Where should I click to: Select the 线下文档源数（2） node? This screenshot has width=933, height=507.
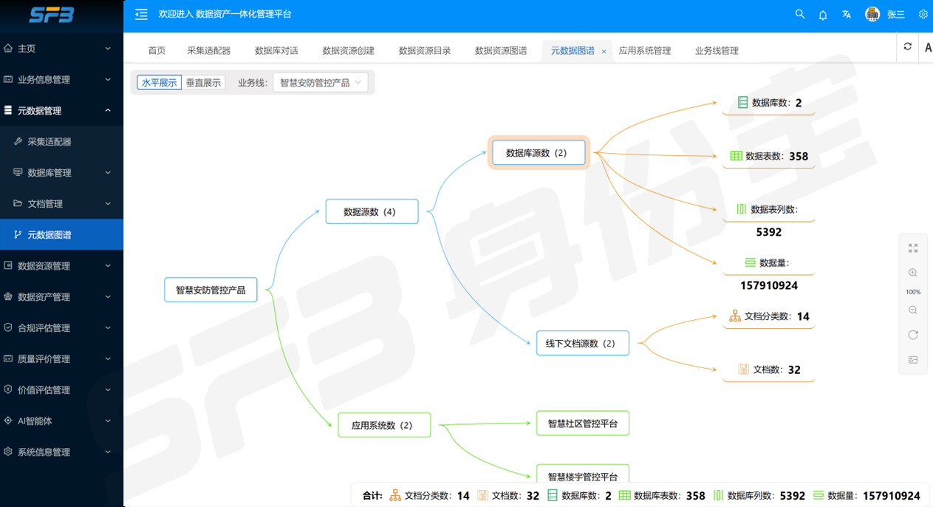pyautogui.click(x=583, y=343)
